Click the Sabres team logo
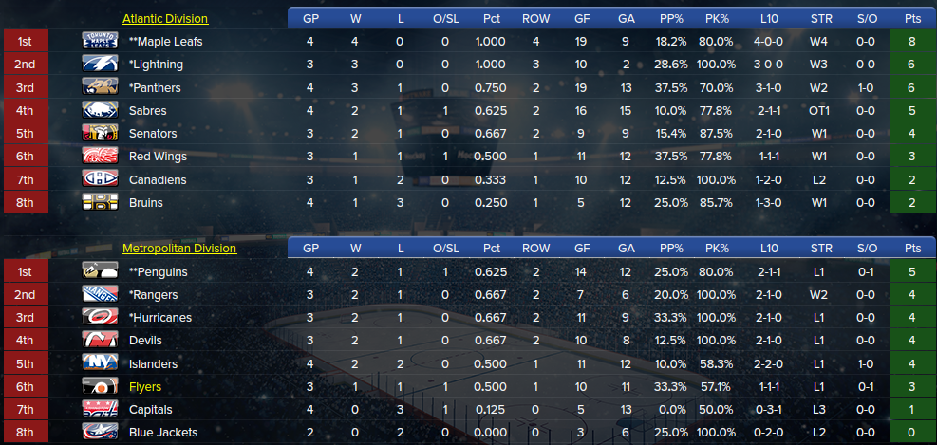Image resolution: width=937 pixels, height=445 pixels. pos(99,110)
